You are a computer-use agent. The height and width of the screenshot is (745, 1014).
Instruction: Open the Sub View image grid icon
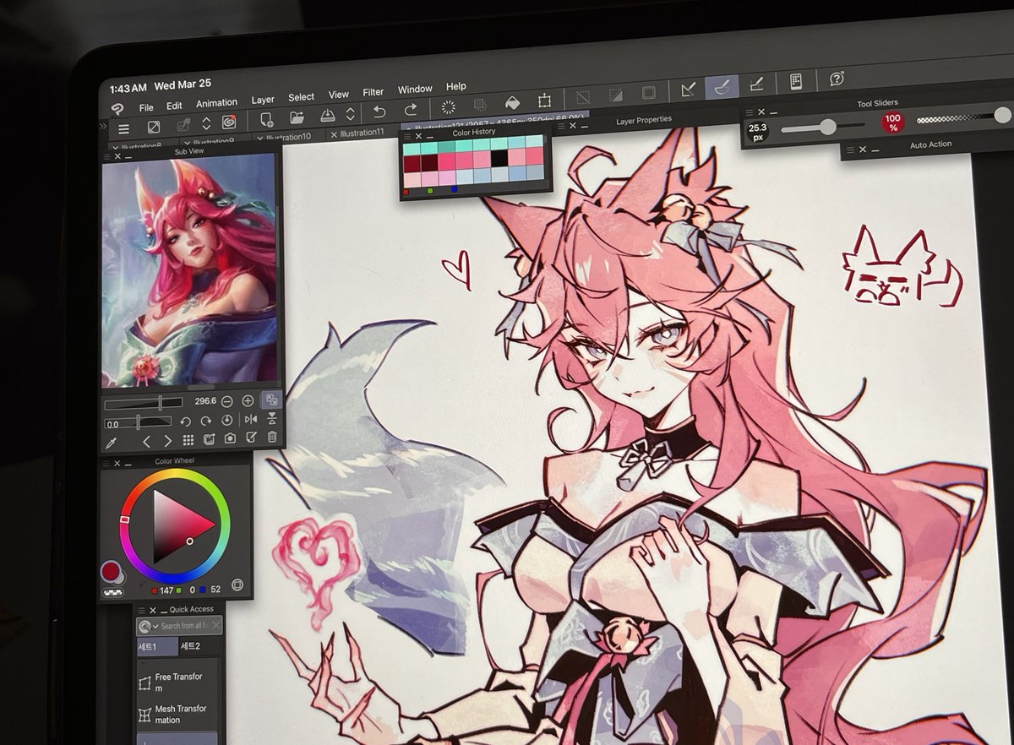pyautogui.click(x=188, y=439)
